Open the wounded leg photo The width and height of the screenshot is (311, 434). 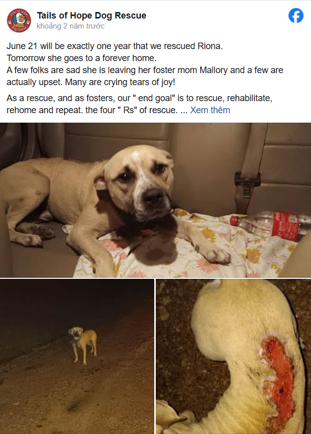click(233, 356)
